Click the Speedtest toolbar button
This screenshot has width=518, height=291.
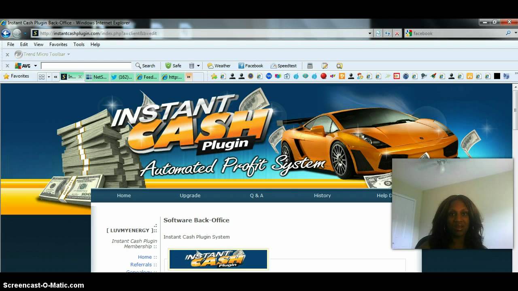coord(283,66)
